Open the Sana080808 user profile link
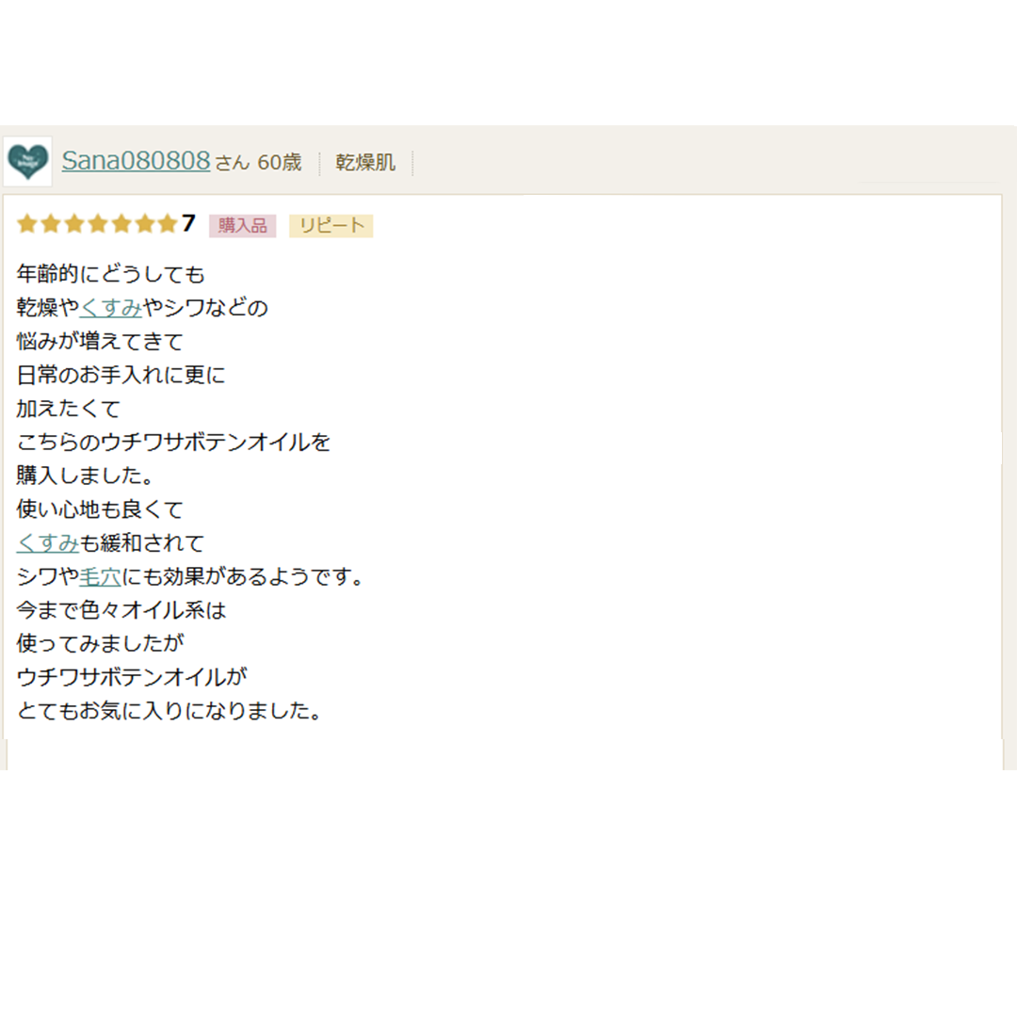 point(137,161)
